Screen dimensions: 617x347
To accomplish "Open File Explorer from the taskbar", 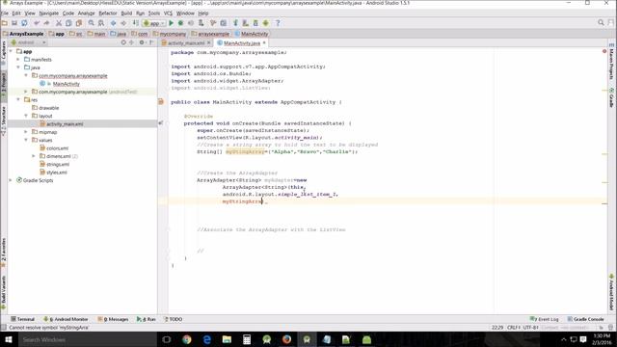I will coord(227,339).
